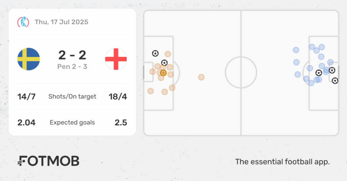The width and height of the screenshot is (347, 181).
Task: Select England's lowest goal ball marker
Action: [335, 81]
